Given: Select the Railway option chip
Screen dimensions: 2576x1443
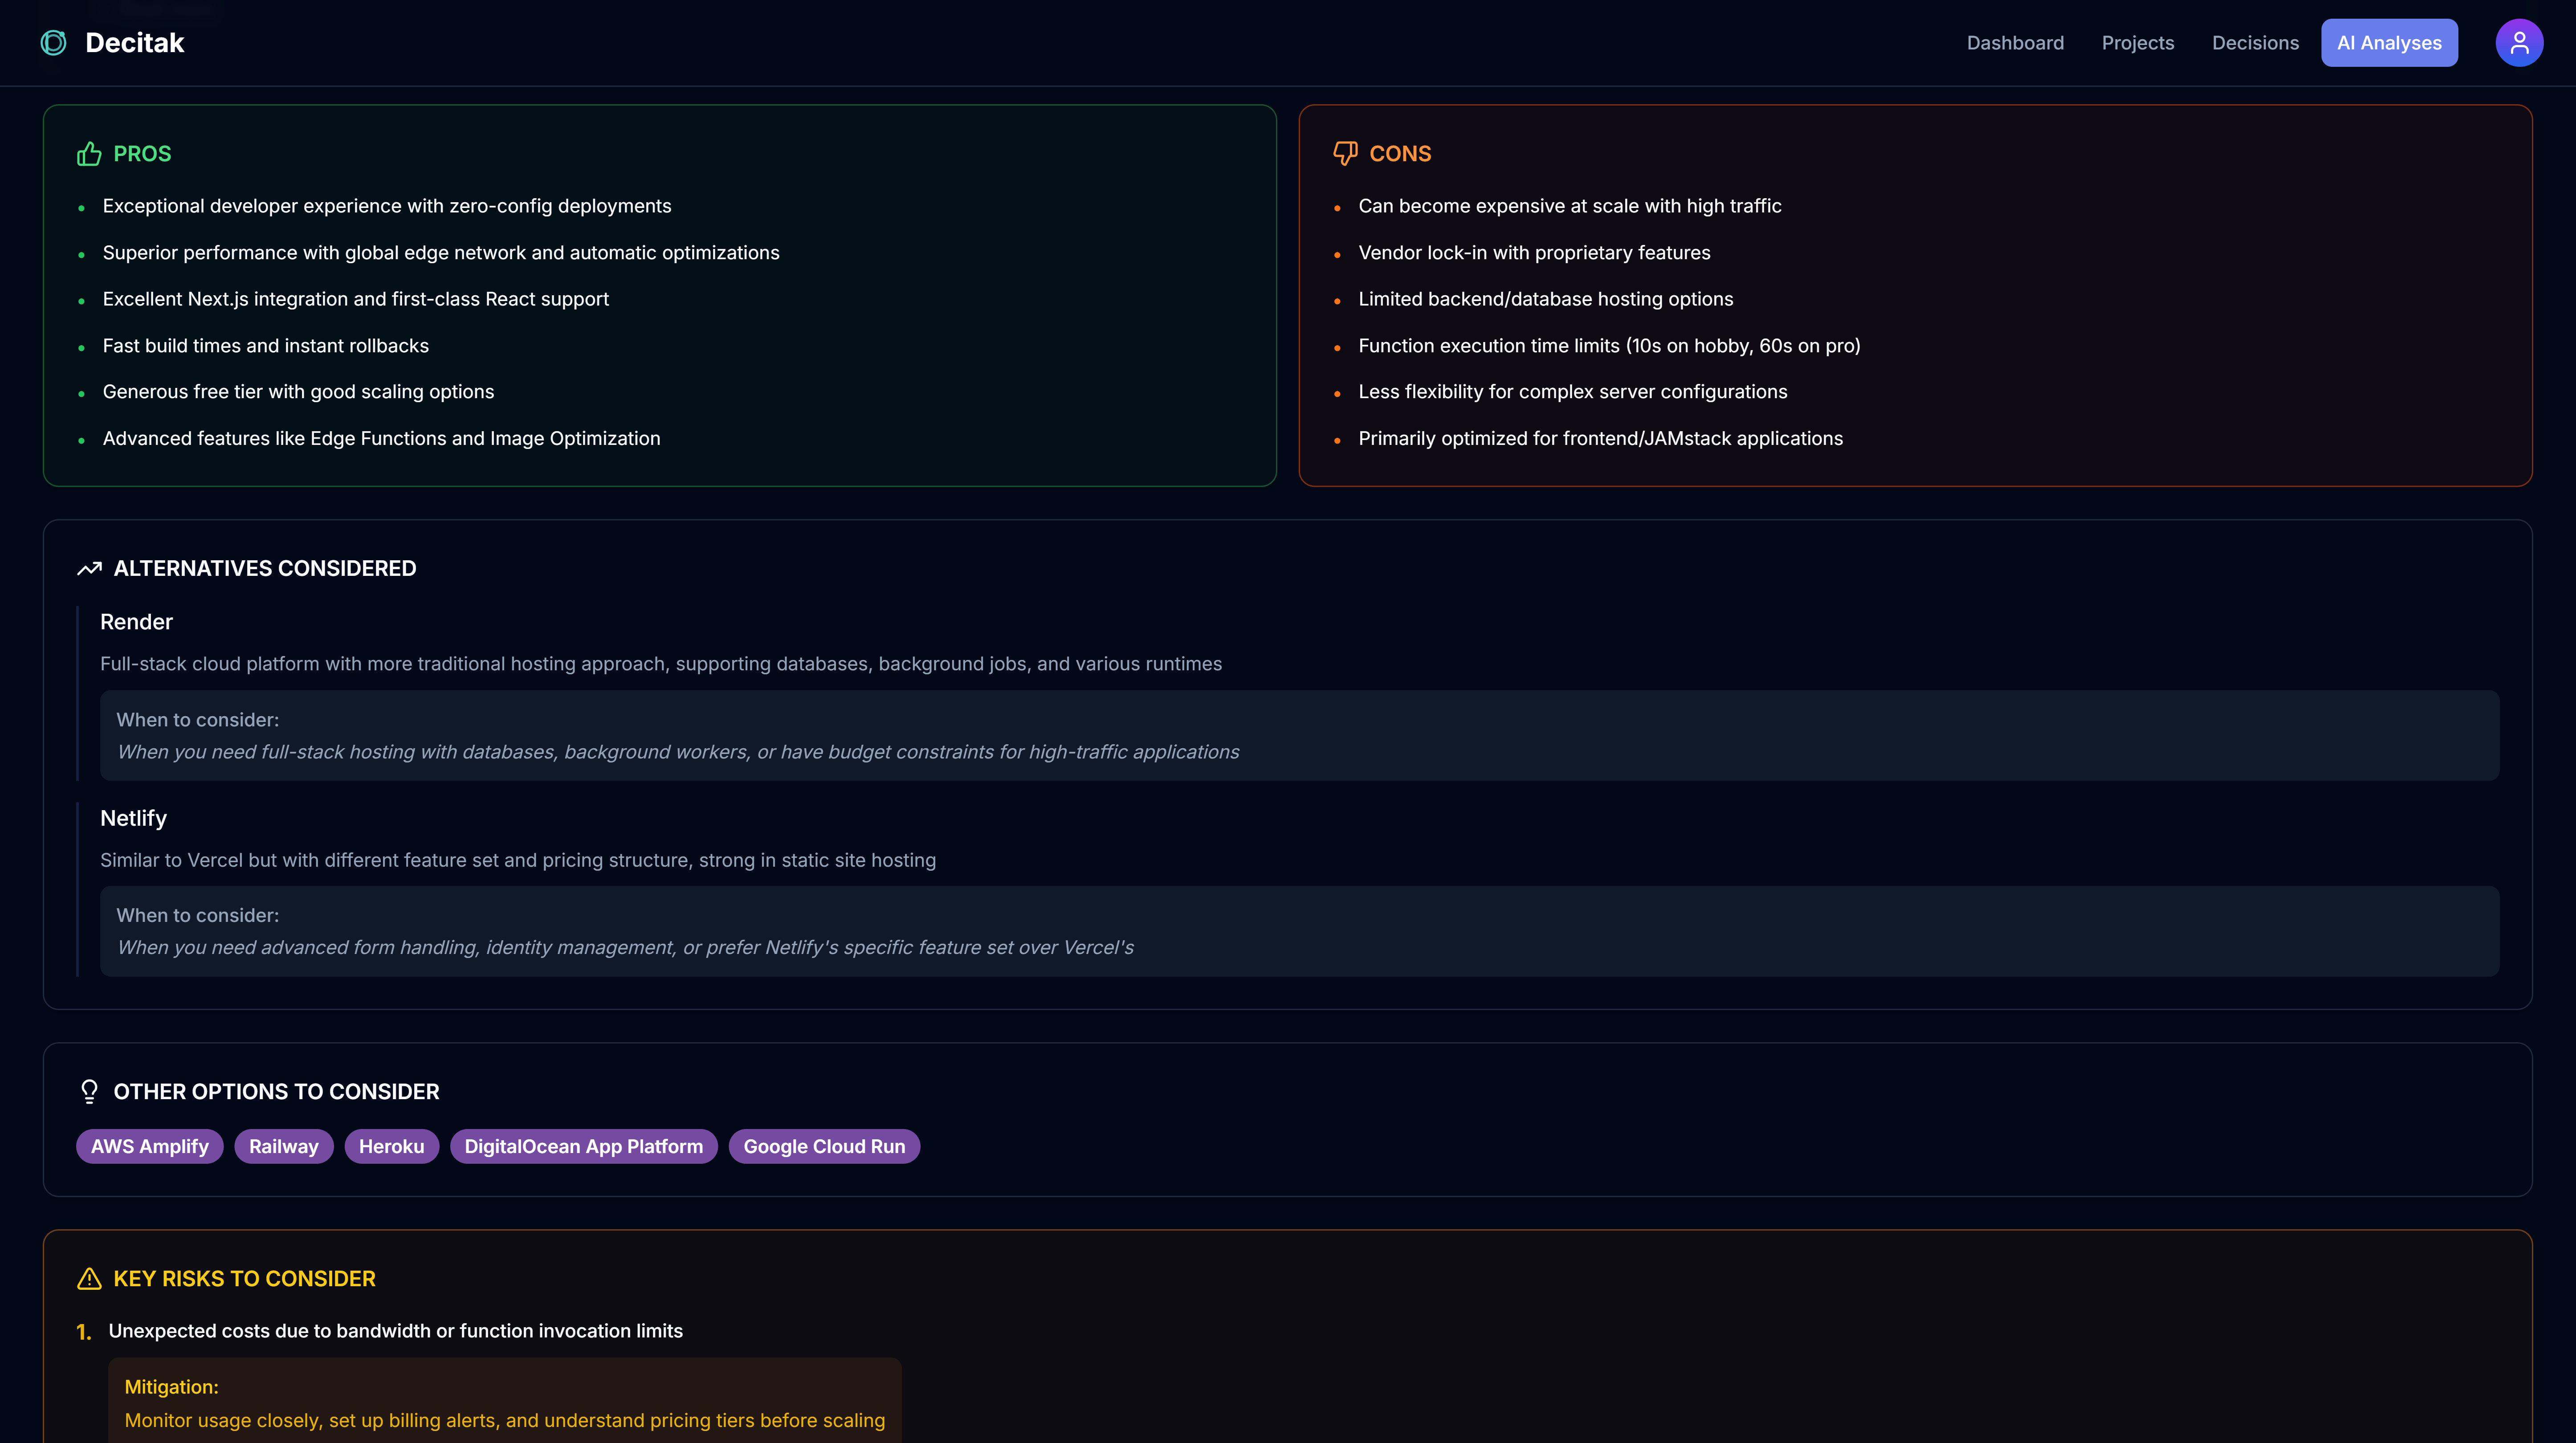Looking at the screenshot, I should 283,1147.
